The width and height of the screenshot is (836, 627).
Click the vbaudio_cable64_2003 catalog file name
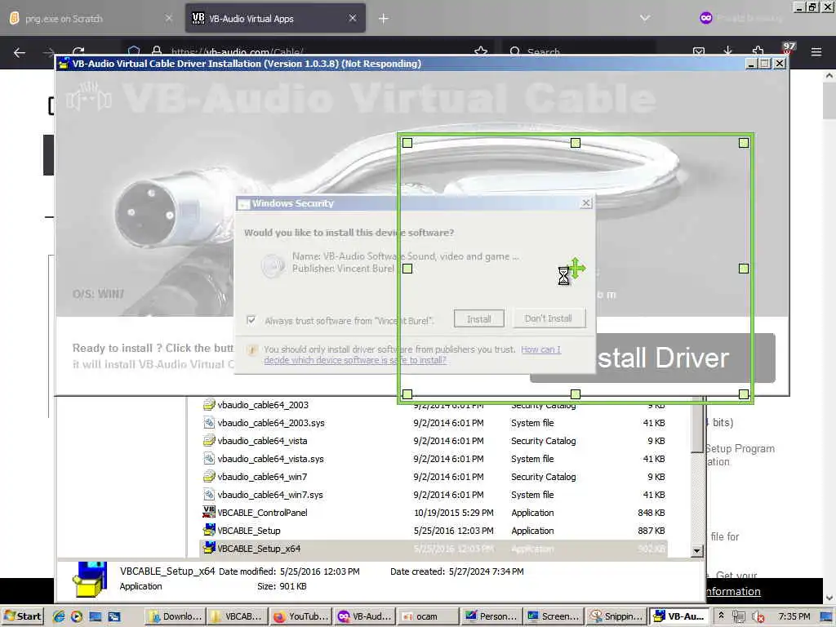tap(263, 405)
